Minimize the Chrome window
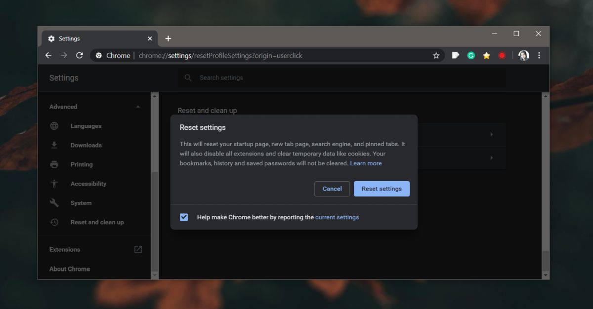Screen dimensions: 593x309 coord(495,34)
